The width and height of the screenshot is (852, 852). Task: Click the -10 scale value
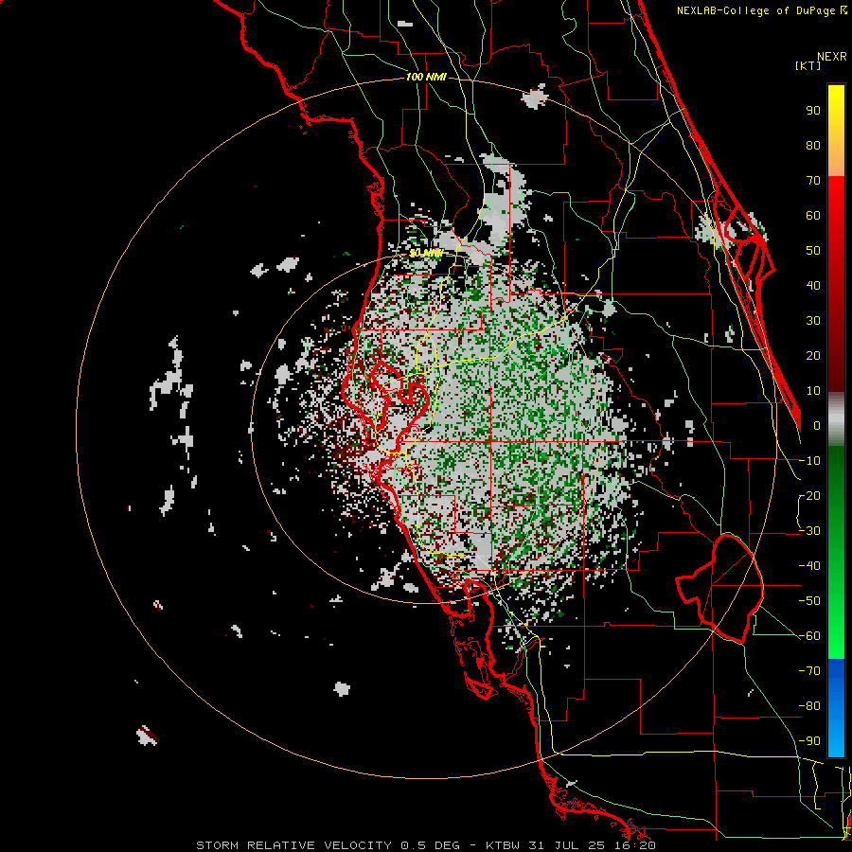click(809, 461)
